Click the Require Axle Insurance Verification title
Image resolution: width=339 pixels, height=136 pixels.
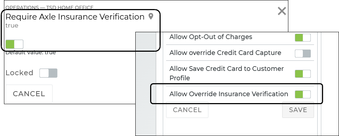[x=75, y=17]
